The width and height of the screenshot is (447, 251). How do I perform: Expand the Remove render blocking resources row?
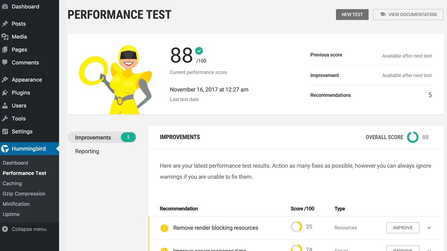coord(429,228)
